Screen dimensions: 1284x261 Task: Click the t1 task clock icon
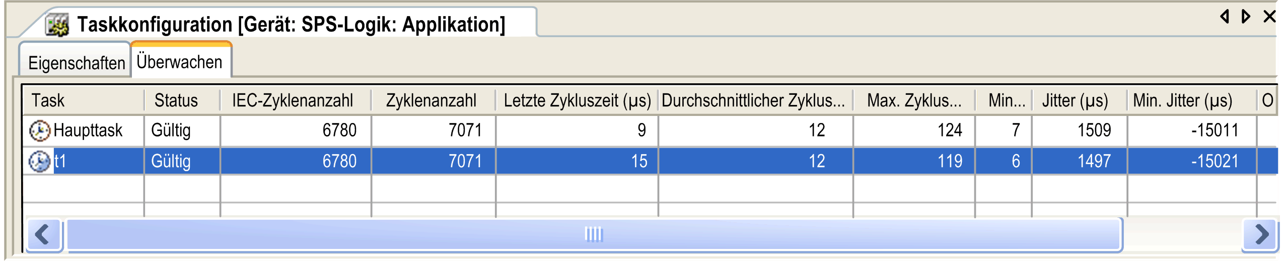tap(39, 162)
